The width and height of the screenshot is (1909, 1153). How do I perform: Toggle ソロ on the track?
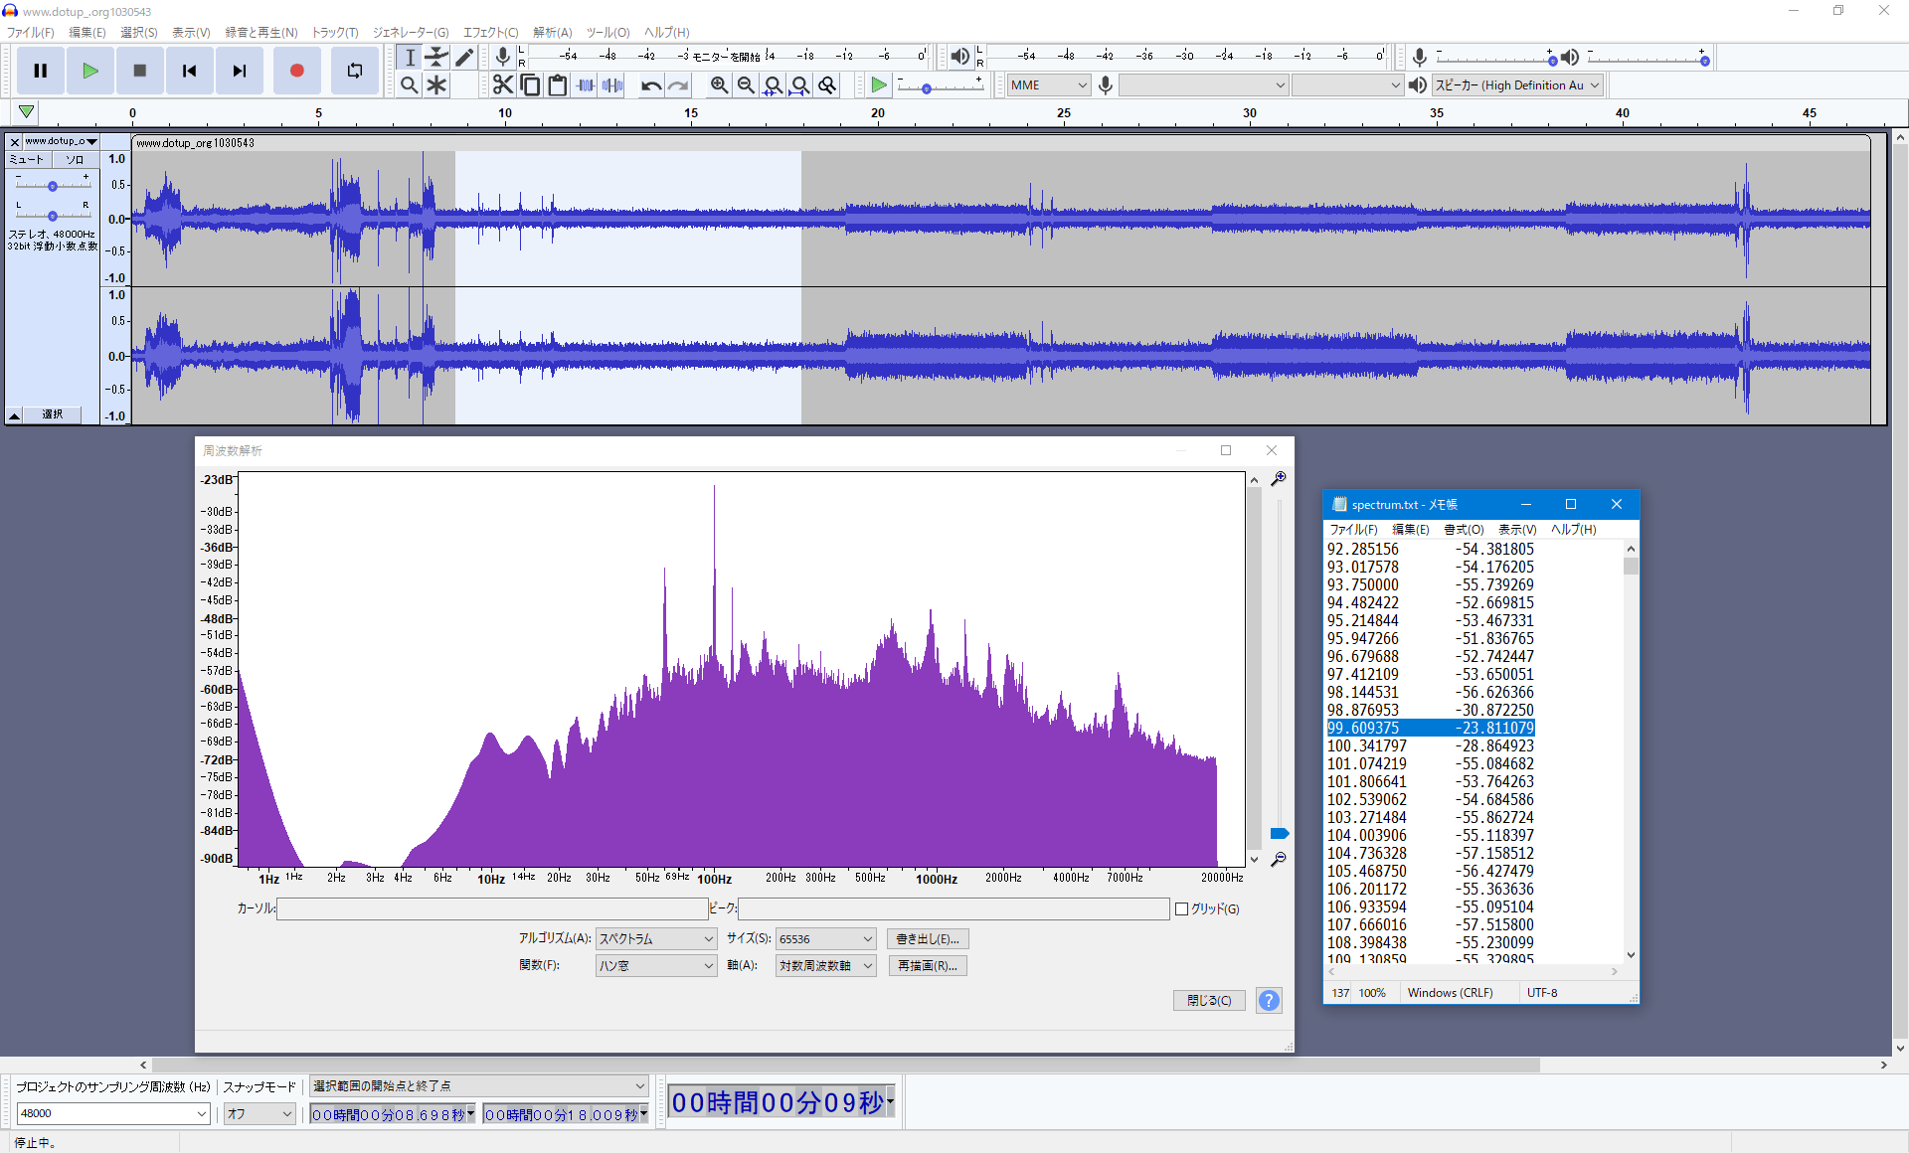(x=75, y=160)
